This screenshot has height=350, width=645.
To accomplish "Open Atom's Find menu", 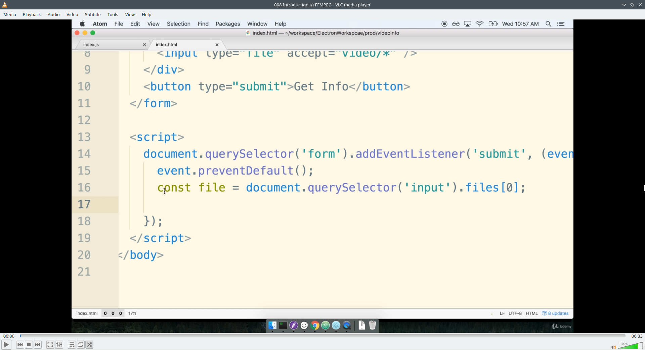I will (203, 24).
